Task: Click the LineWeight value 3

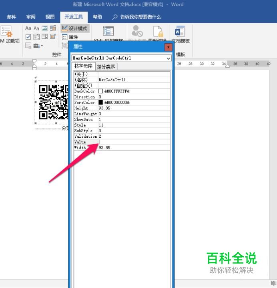Action: pyautogui.click(x=100, y=114)
